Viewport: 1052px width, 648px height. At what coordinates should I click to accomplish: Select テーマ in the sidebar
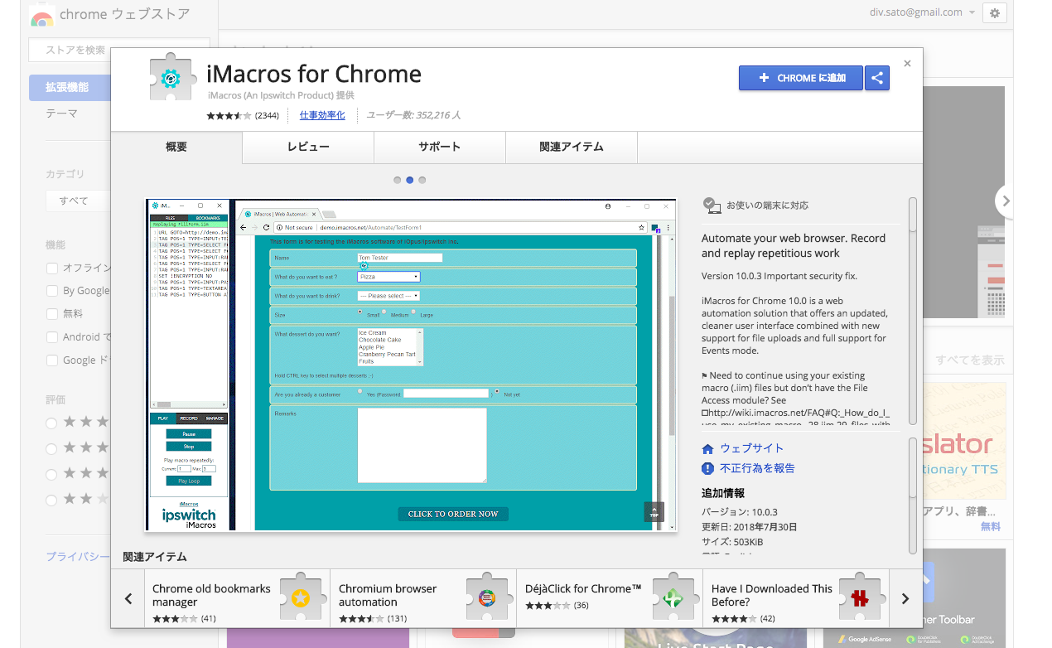click(62, 114)
